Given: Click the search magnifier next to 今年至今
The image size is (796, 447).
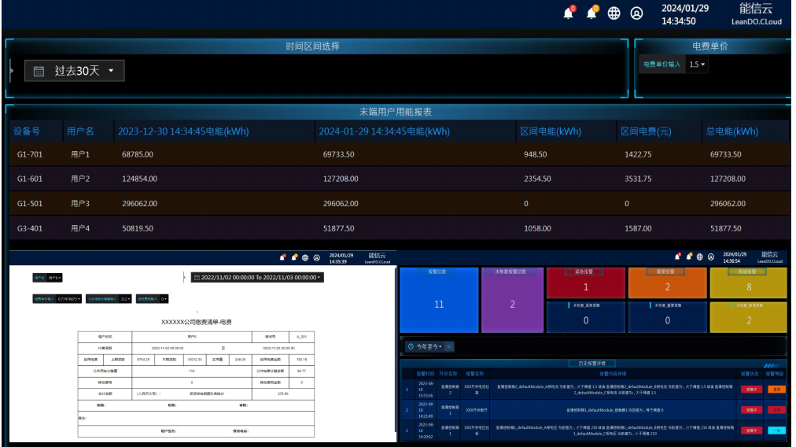Looking at the screenshot, I should [450, 346].
